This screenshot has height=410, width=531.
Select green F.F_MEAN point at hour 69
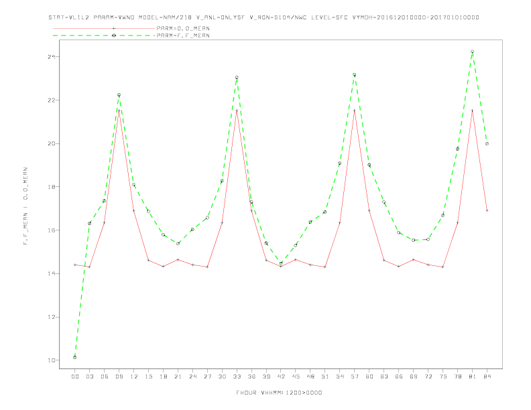coord(414,241)
